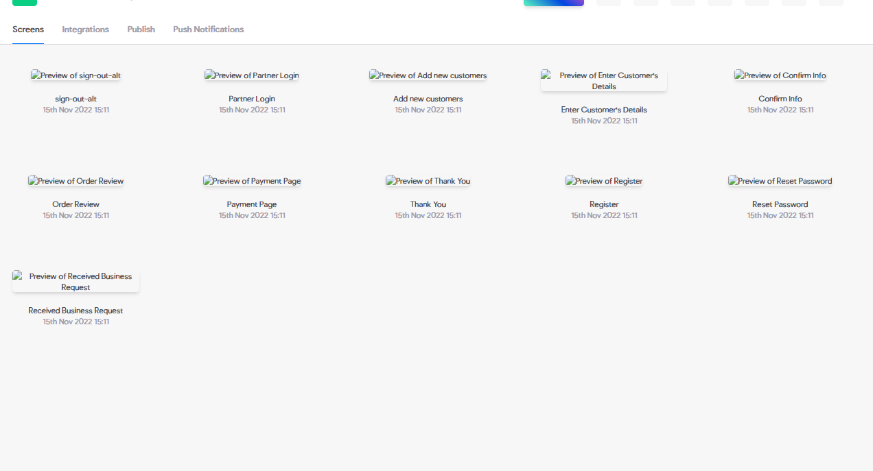
Task: Open the Add new customers preview thumbnail
Action: coord(428,75)
